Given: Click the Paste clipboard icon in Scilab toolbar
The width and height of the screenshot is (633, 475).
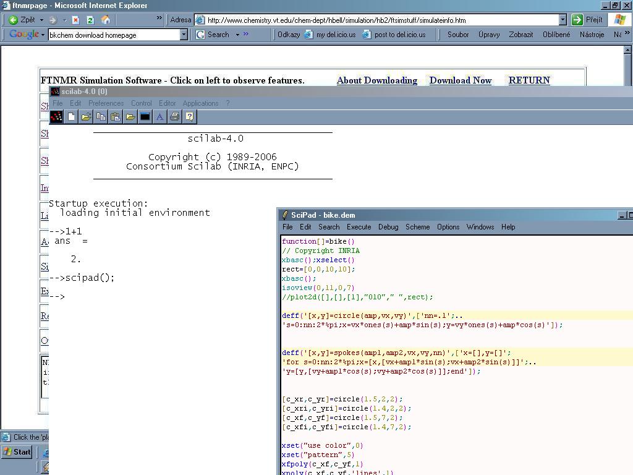Looking at the screenshot, I should point(116,117).
